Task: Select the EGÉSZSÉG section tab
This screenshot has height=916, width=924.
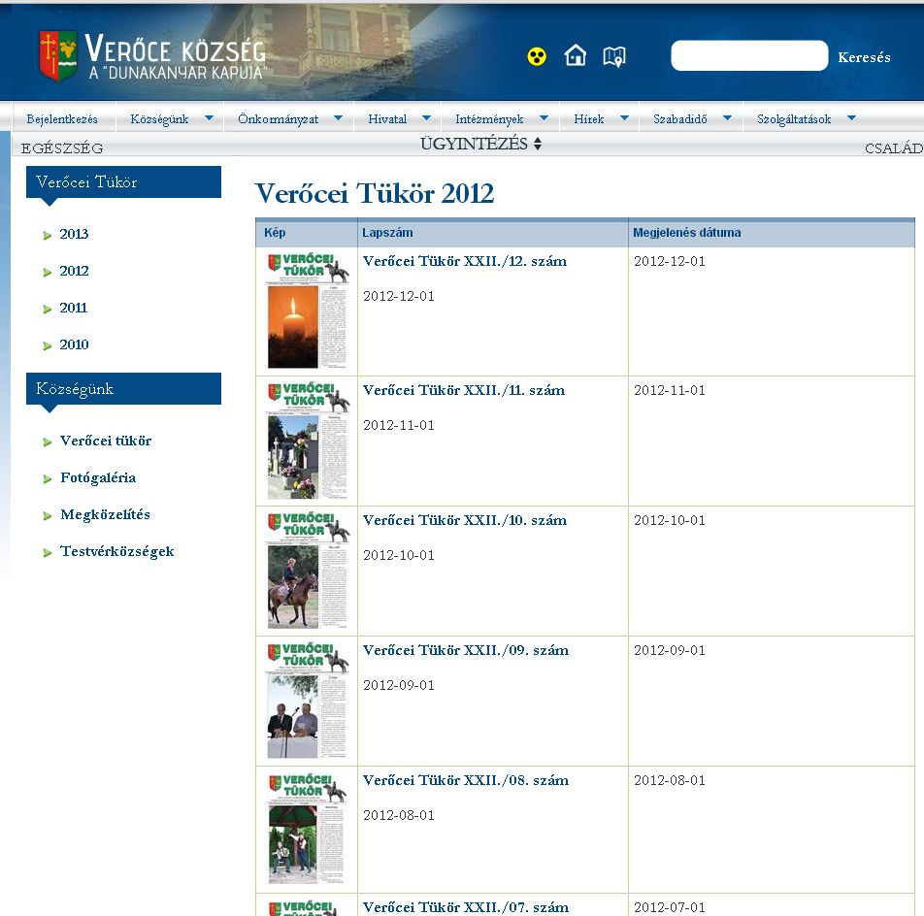Action: click(62, 148)
